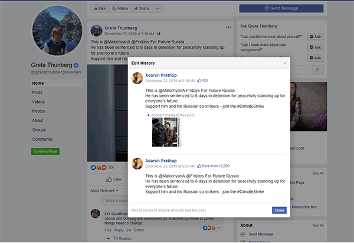
Task: Click the green Create a Page button
Action: tap(45, 151)
